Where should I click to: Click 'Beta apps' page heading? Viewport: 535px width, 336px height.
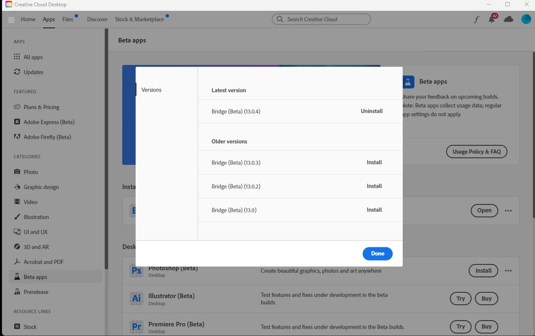pyautogui.click(x=132, y=40)
